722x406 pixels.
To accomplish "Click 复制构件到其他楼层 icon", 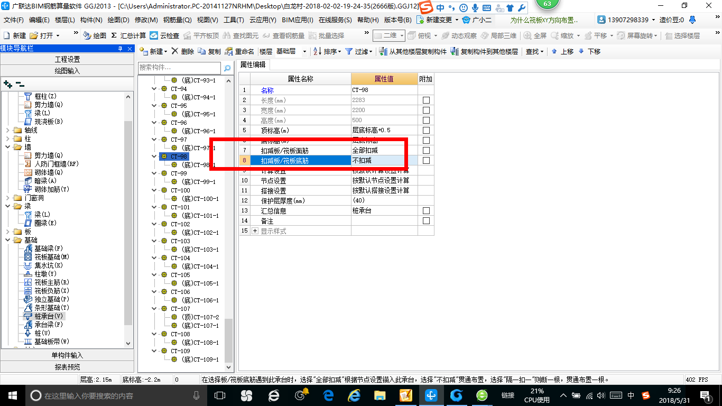I will (455, 51).
